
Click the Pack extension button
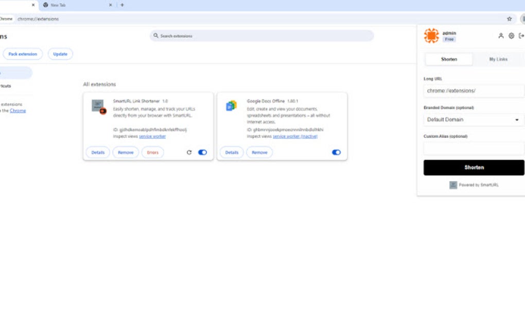23,54
